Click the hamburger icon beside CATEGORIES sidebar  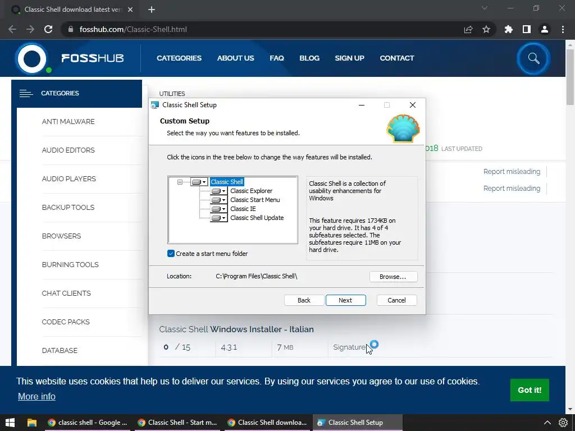tap(26, 94)
